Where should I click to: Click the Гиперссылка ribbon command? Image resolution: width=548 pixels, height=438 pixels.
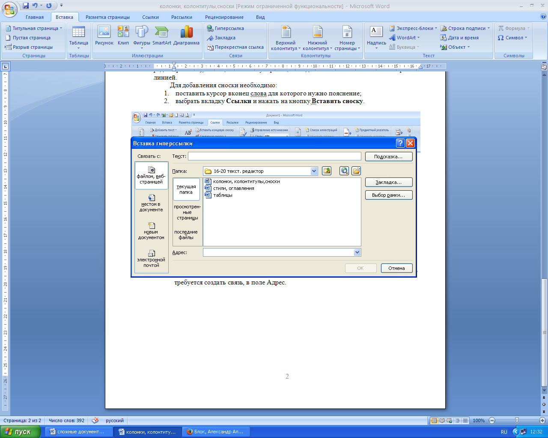[225, 28]
